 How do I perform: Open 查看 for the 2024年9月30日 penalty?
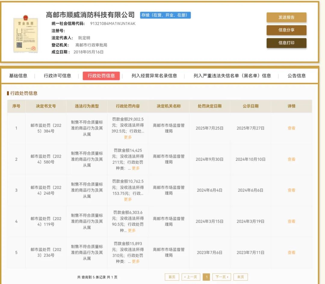[x=291, y=159]
